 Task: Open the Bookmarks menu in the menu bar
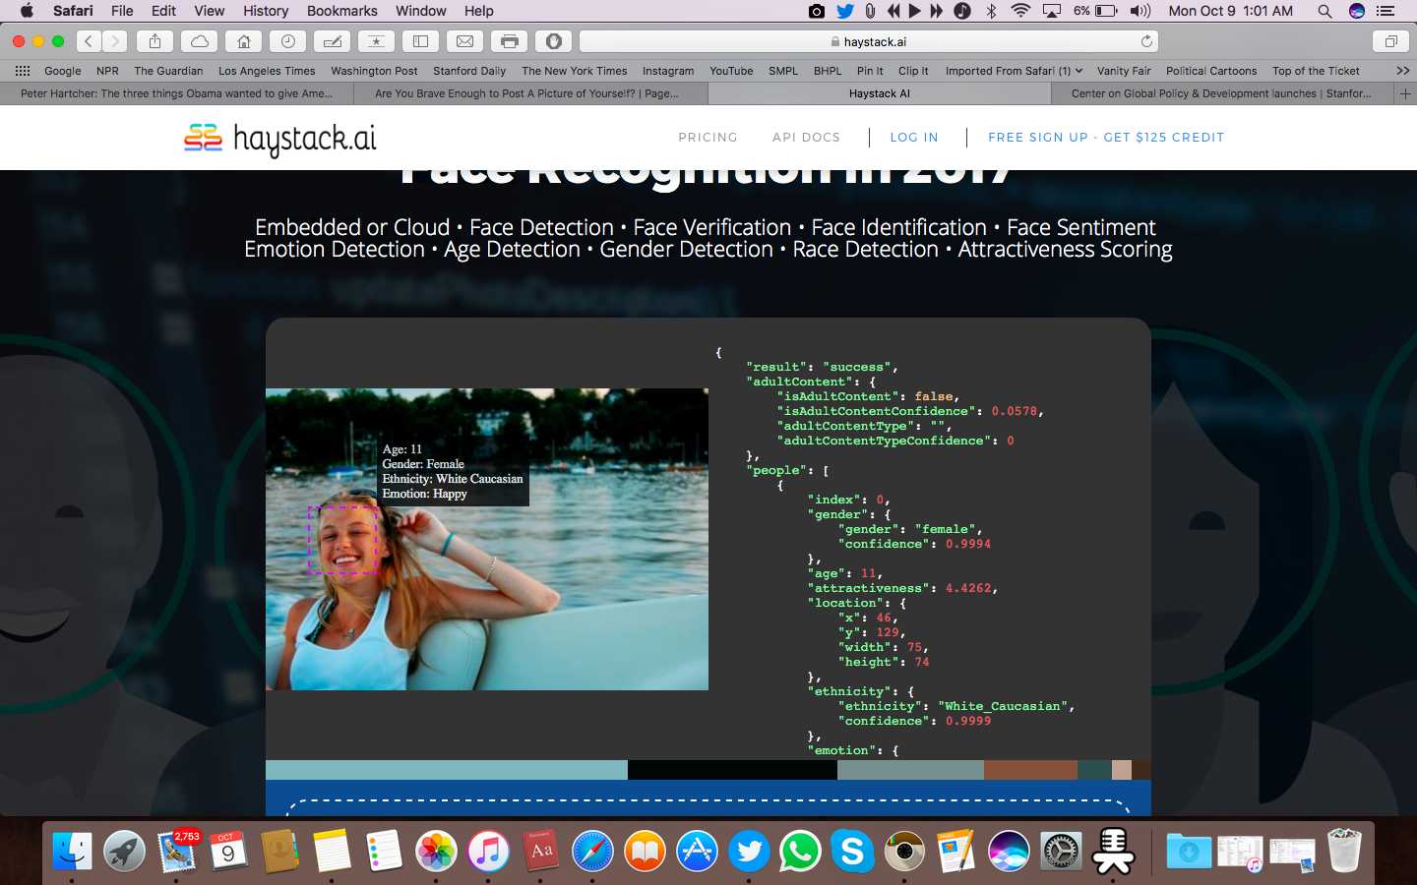pyautogui.click(x=341, y=11)
